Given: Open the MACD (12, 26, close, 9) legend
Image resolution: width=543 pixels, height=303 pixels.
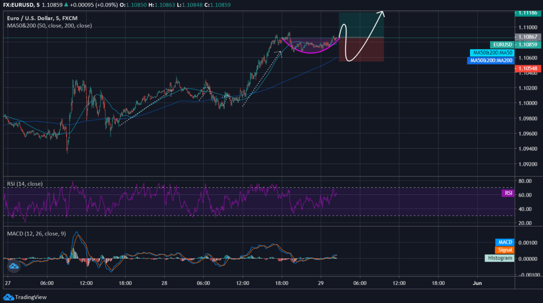Looking at the screenshot, I should click(x=37, y=234).
